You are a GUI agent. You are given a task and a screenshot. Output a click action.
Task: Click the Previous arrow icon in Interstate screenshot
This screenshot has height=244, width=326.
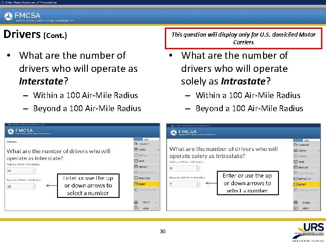pos(136,178)
